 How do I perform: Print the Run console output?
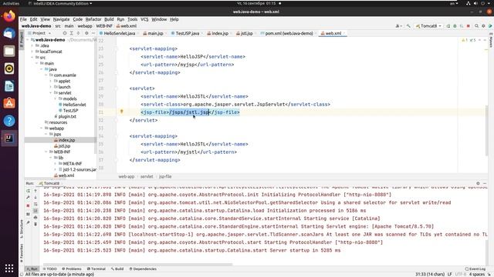pyautogui.click(x=36, y=217)
